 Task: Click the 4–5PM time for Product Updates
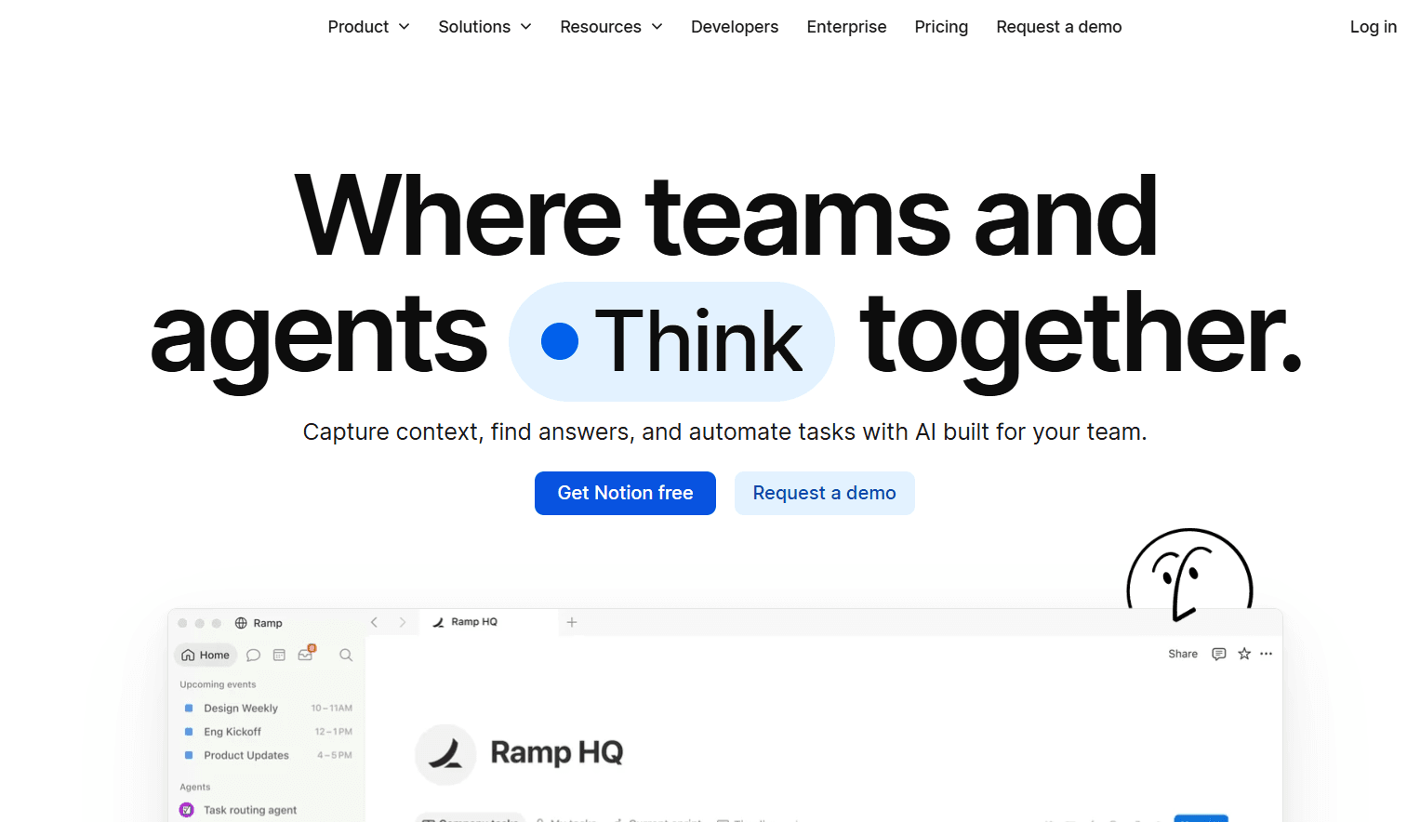335,755
